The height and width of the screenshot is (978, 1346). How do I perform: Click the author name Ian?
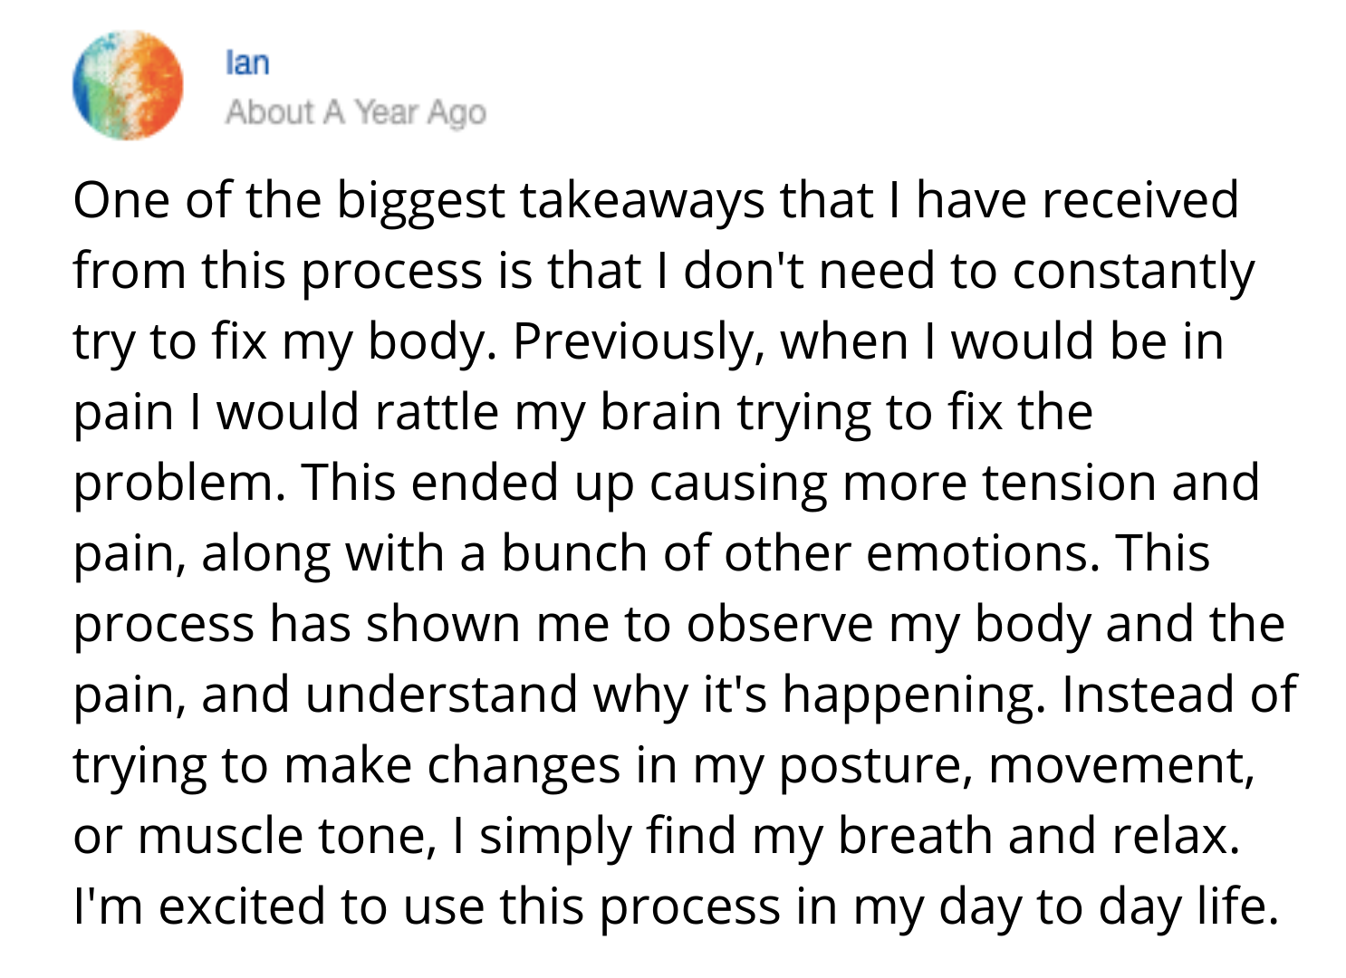(x=247, y=62)
